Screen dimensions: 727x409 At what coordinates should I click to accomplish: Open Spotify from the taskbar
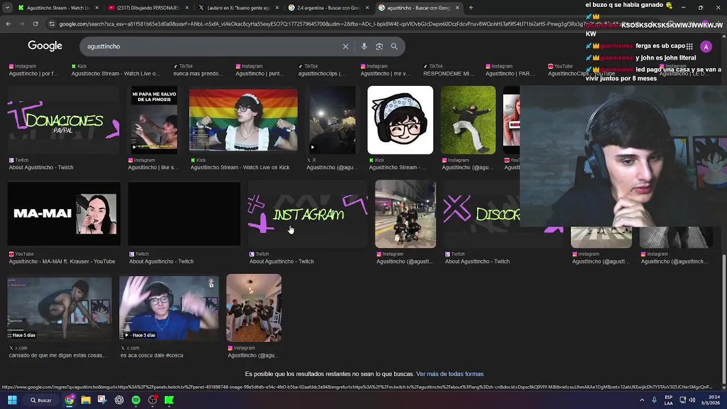click(x=136, y=400)
